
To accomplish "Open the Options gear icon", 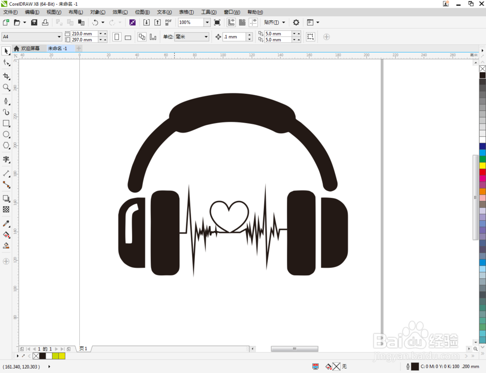I will [x=296, y=22].
